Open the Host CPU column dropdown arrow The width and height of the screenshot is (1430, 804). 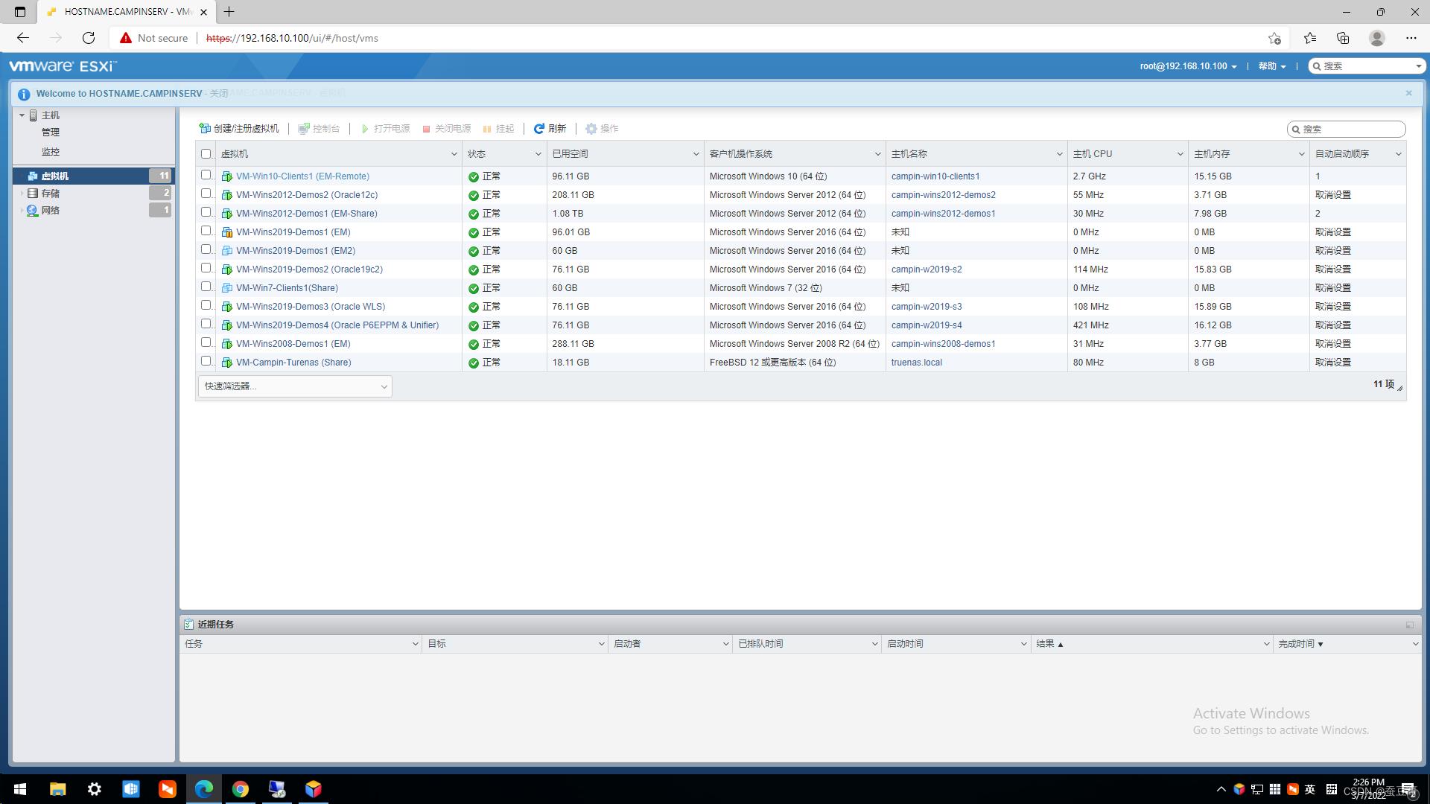point(1180,154)
